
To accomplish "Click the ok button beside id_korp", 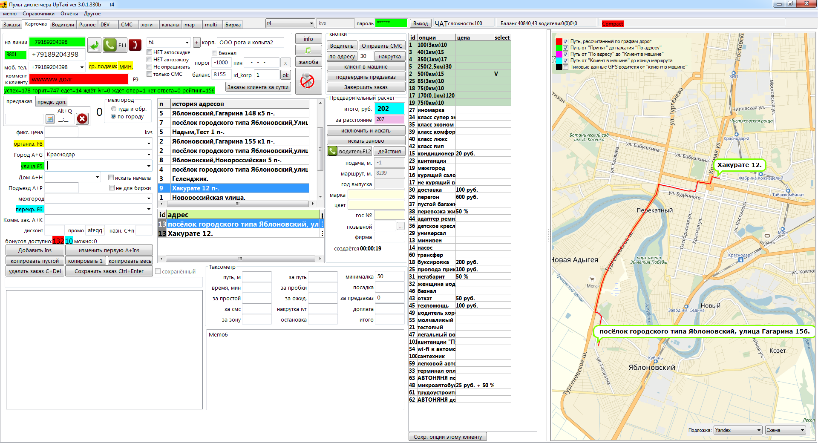I will pos(285,75).
